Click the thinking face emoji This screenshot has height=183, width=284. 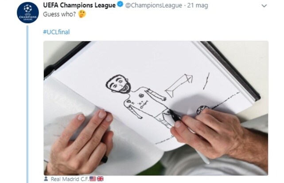coord(82,14)
